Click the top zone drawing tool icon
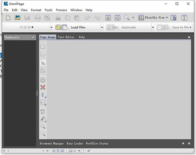 [43, 46]
